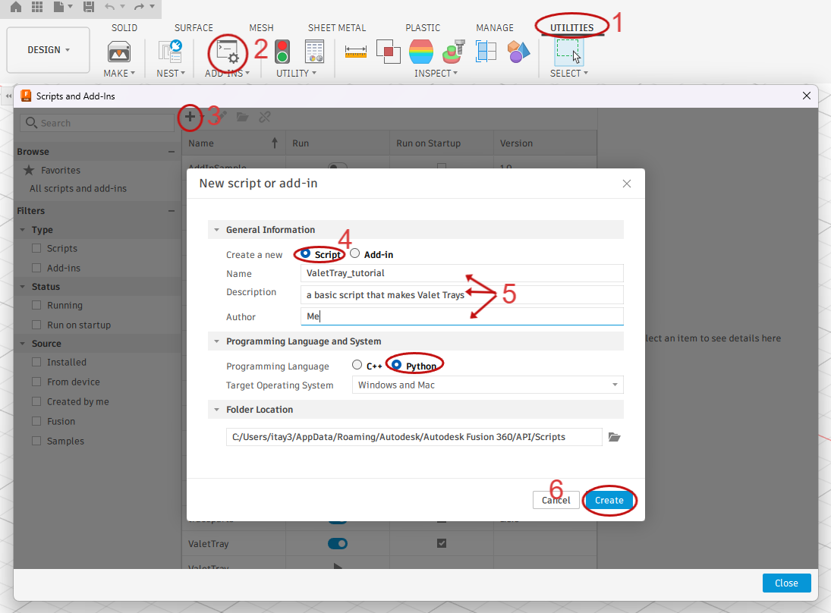Click the Undo arrow icon
The image size is (831, 613).
[x=110, y=7]
